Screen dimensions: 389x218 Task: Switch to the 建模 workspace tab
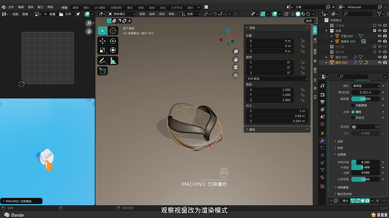[x=75, y=8]
